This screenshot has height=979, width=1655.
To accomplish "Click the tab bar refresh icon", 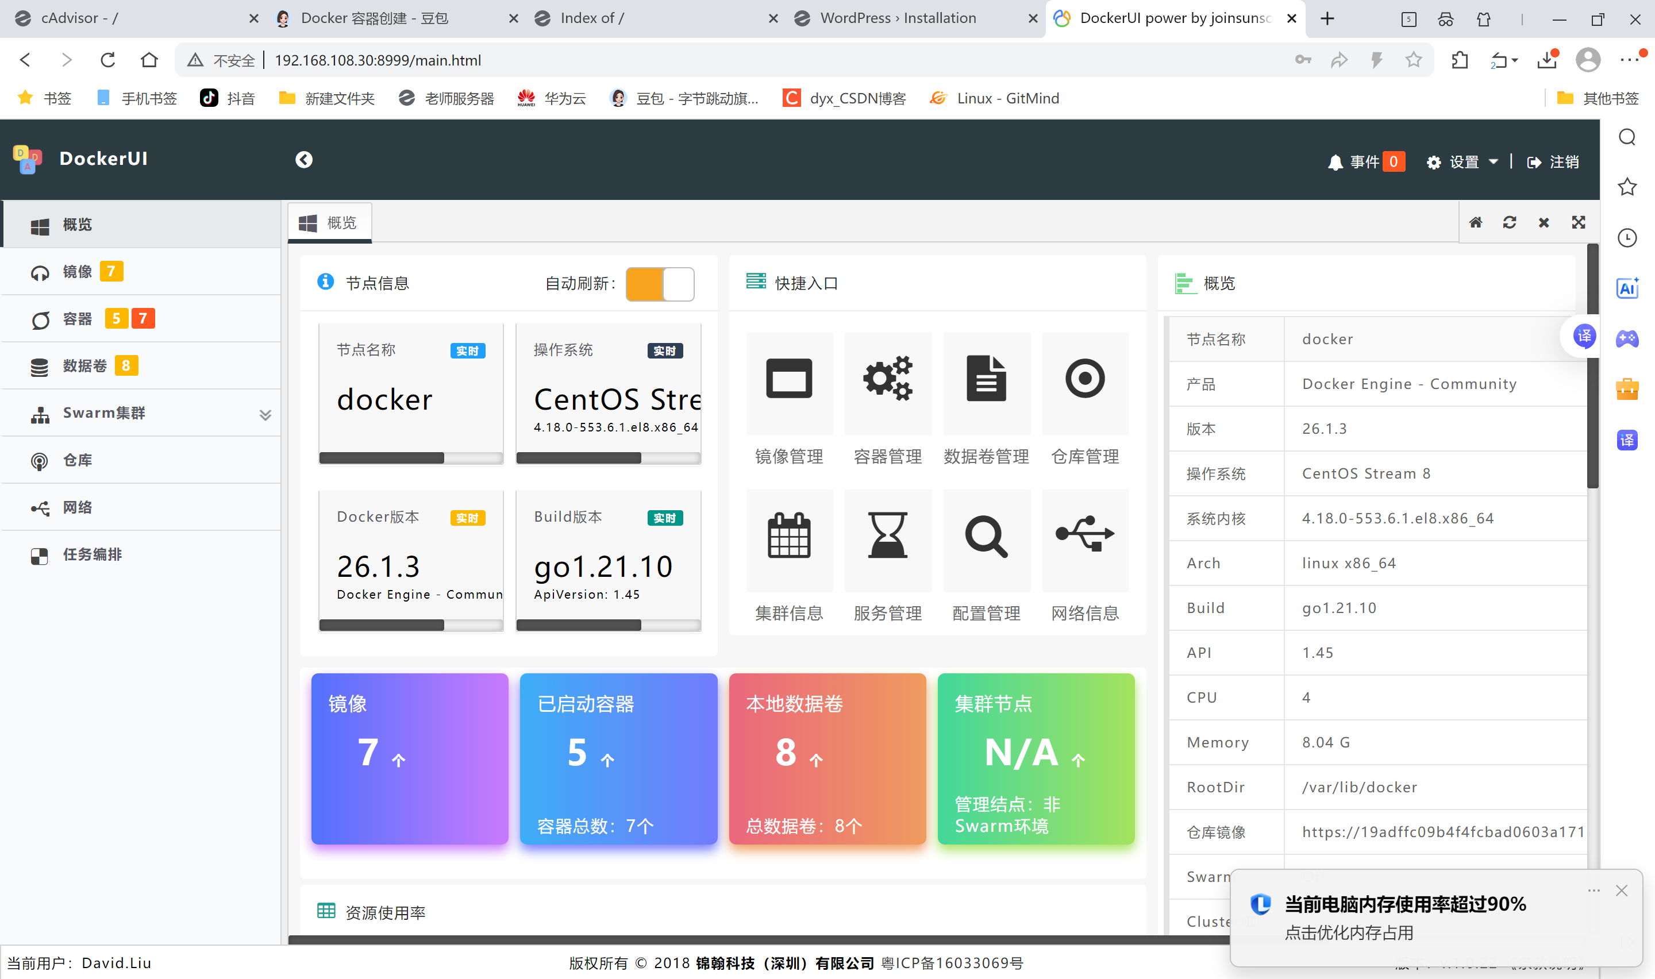I will point(1509,222).
